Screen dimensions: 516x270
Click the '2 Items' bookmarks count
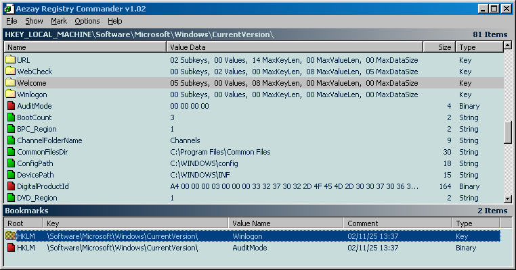(492, 211)
